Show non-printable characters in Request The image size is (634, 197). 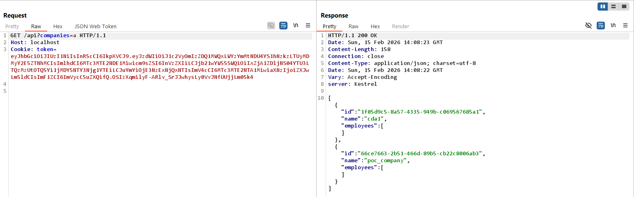296,25
